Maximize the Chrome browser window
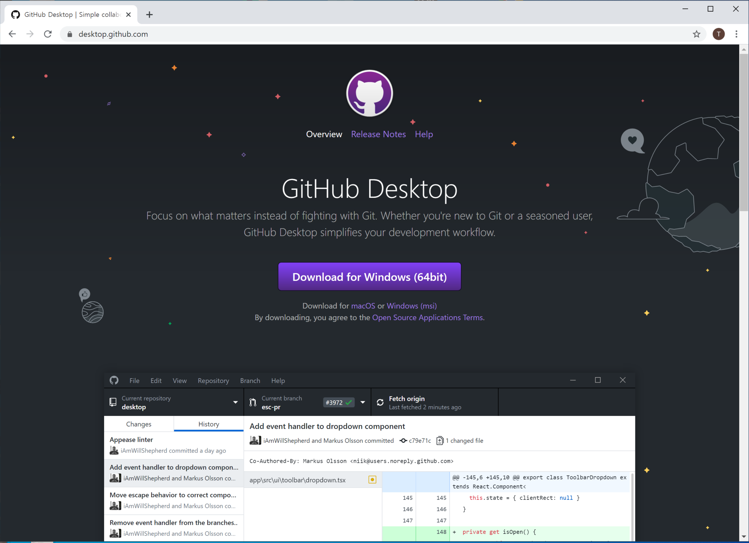 pyautogui.click(x=711, y=9)
